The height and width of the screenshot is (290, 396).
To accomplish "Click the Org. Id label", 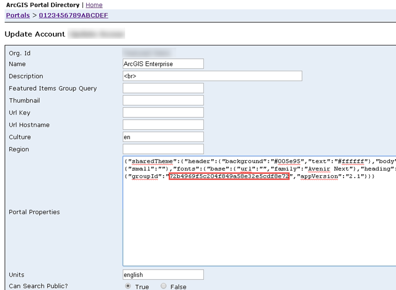I will (20, 53).
